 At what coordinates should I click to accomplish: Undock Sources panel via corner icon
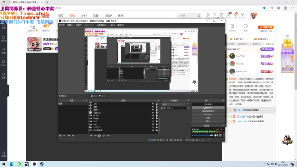(x=158, y=101)
